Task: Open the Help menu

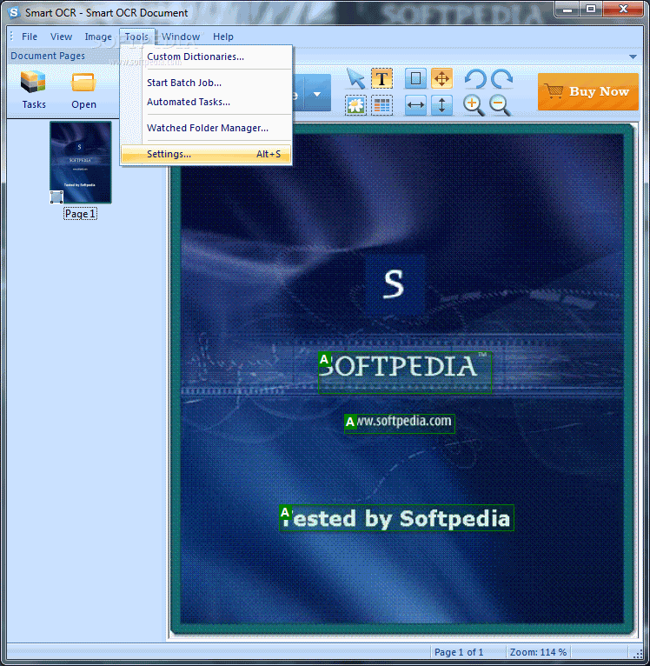Action: pos(222,37)
